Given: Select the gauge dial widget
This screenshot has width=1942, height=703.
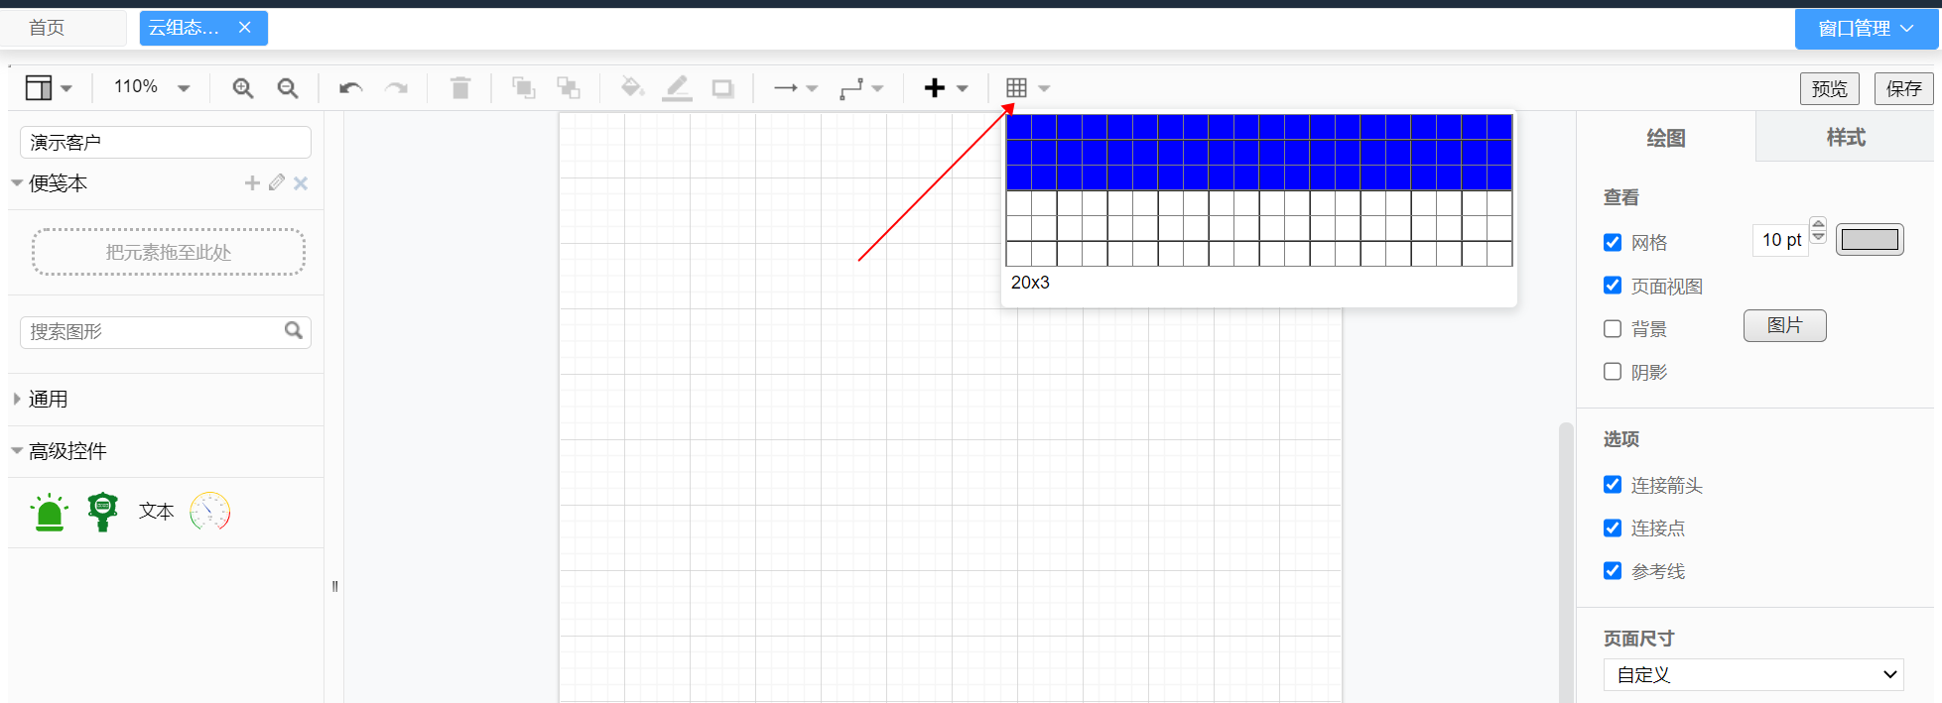Looking at the screenshot, I should click(x=209, y=512).
